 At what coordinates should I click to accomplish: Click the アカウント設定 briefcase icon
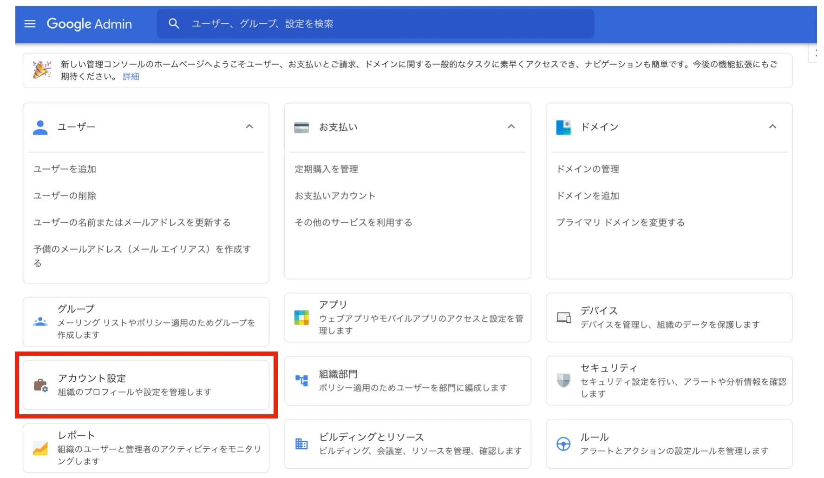(x=41, y=385)
